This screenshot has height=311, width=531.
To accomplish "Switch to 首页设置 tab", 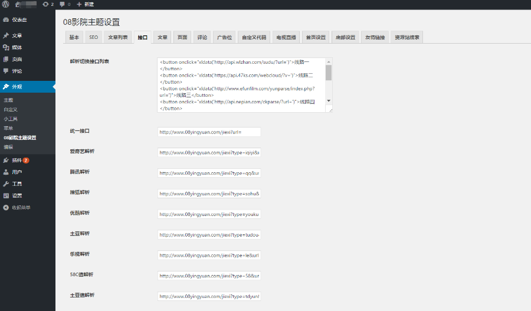I will coord(316,37).
